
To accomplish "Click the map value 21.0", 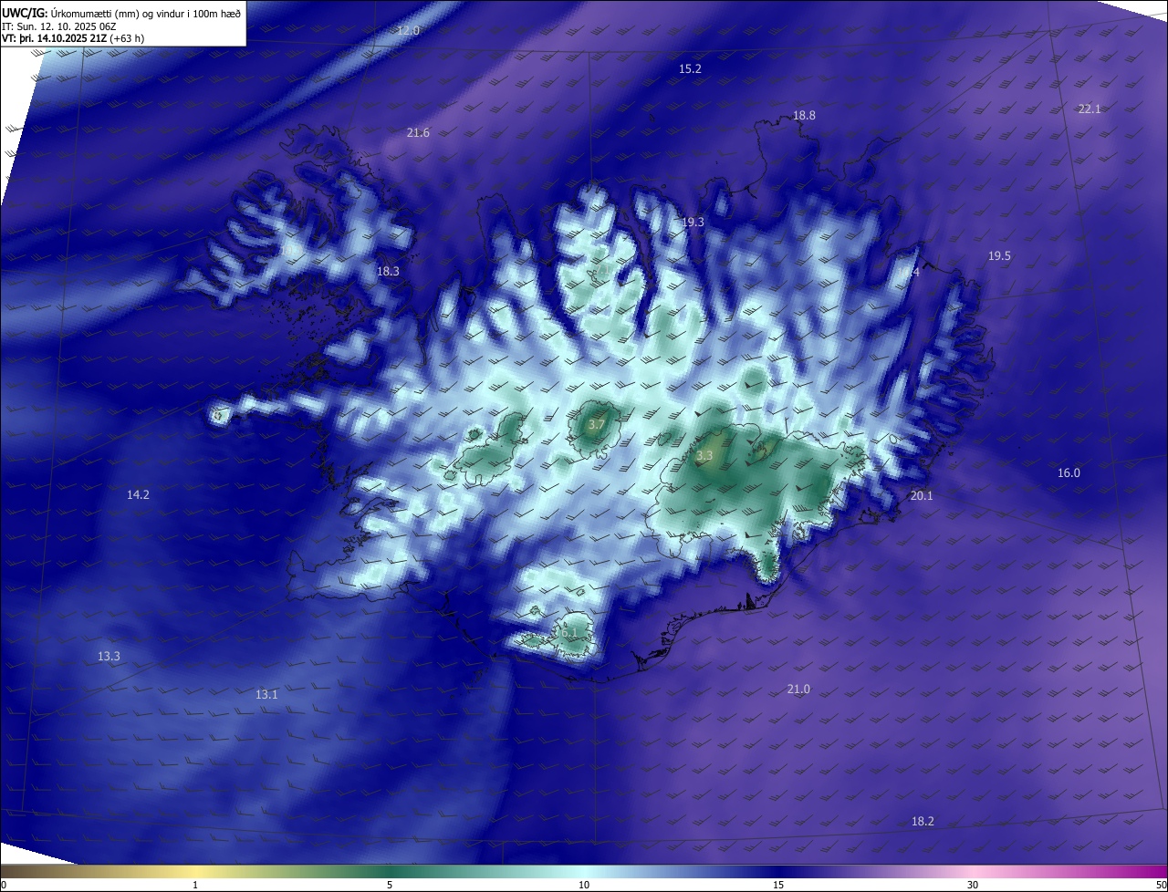I will pyautogui.click(x=798, y=689).
